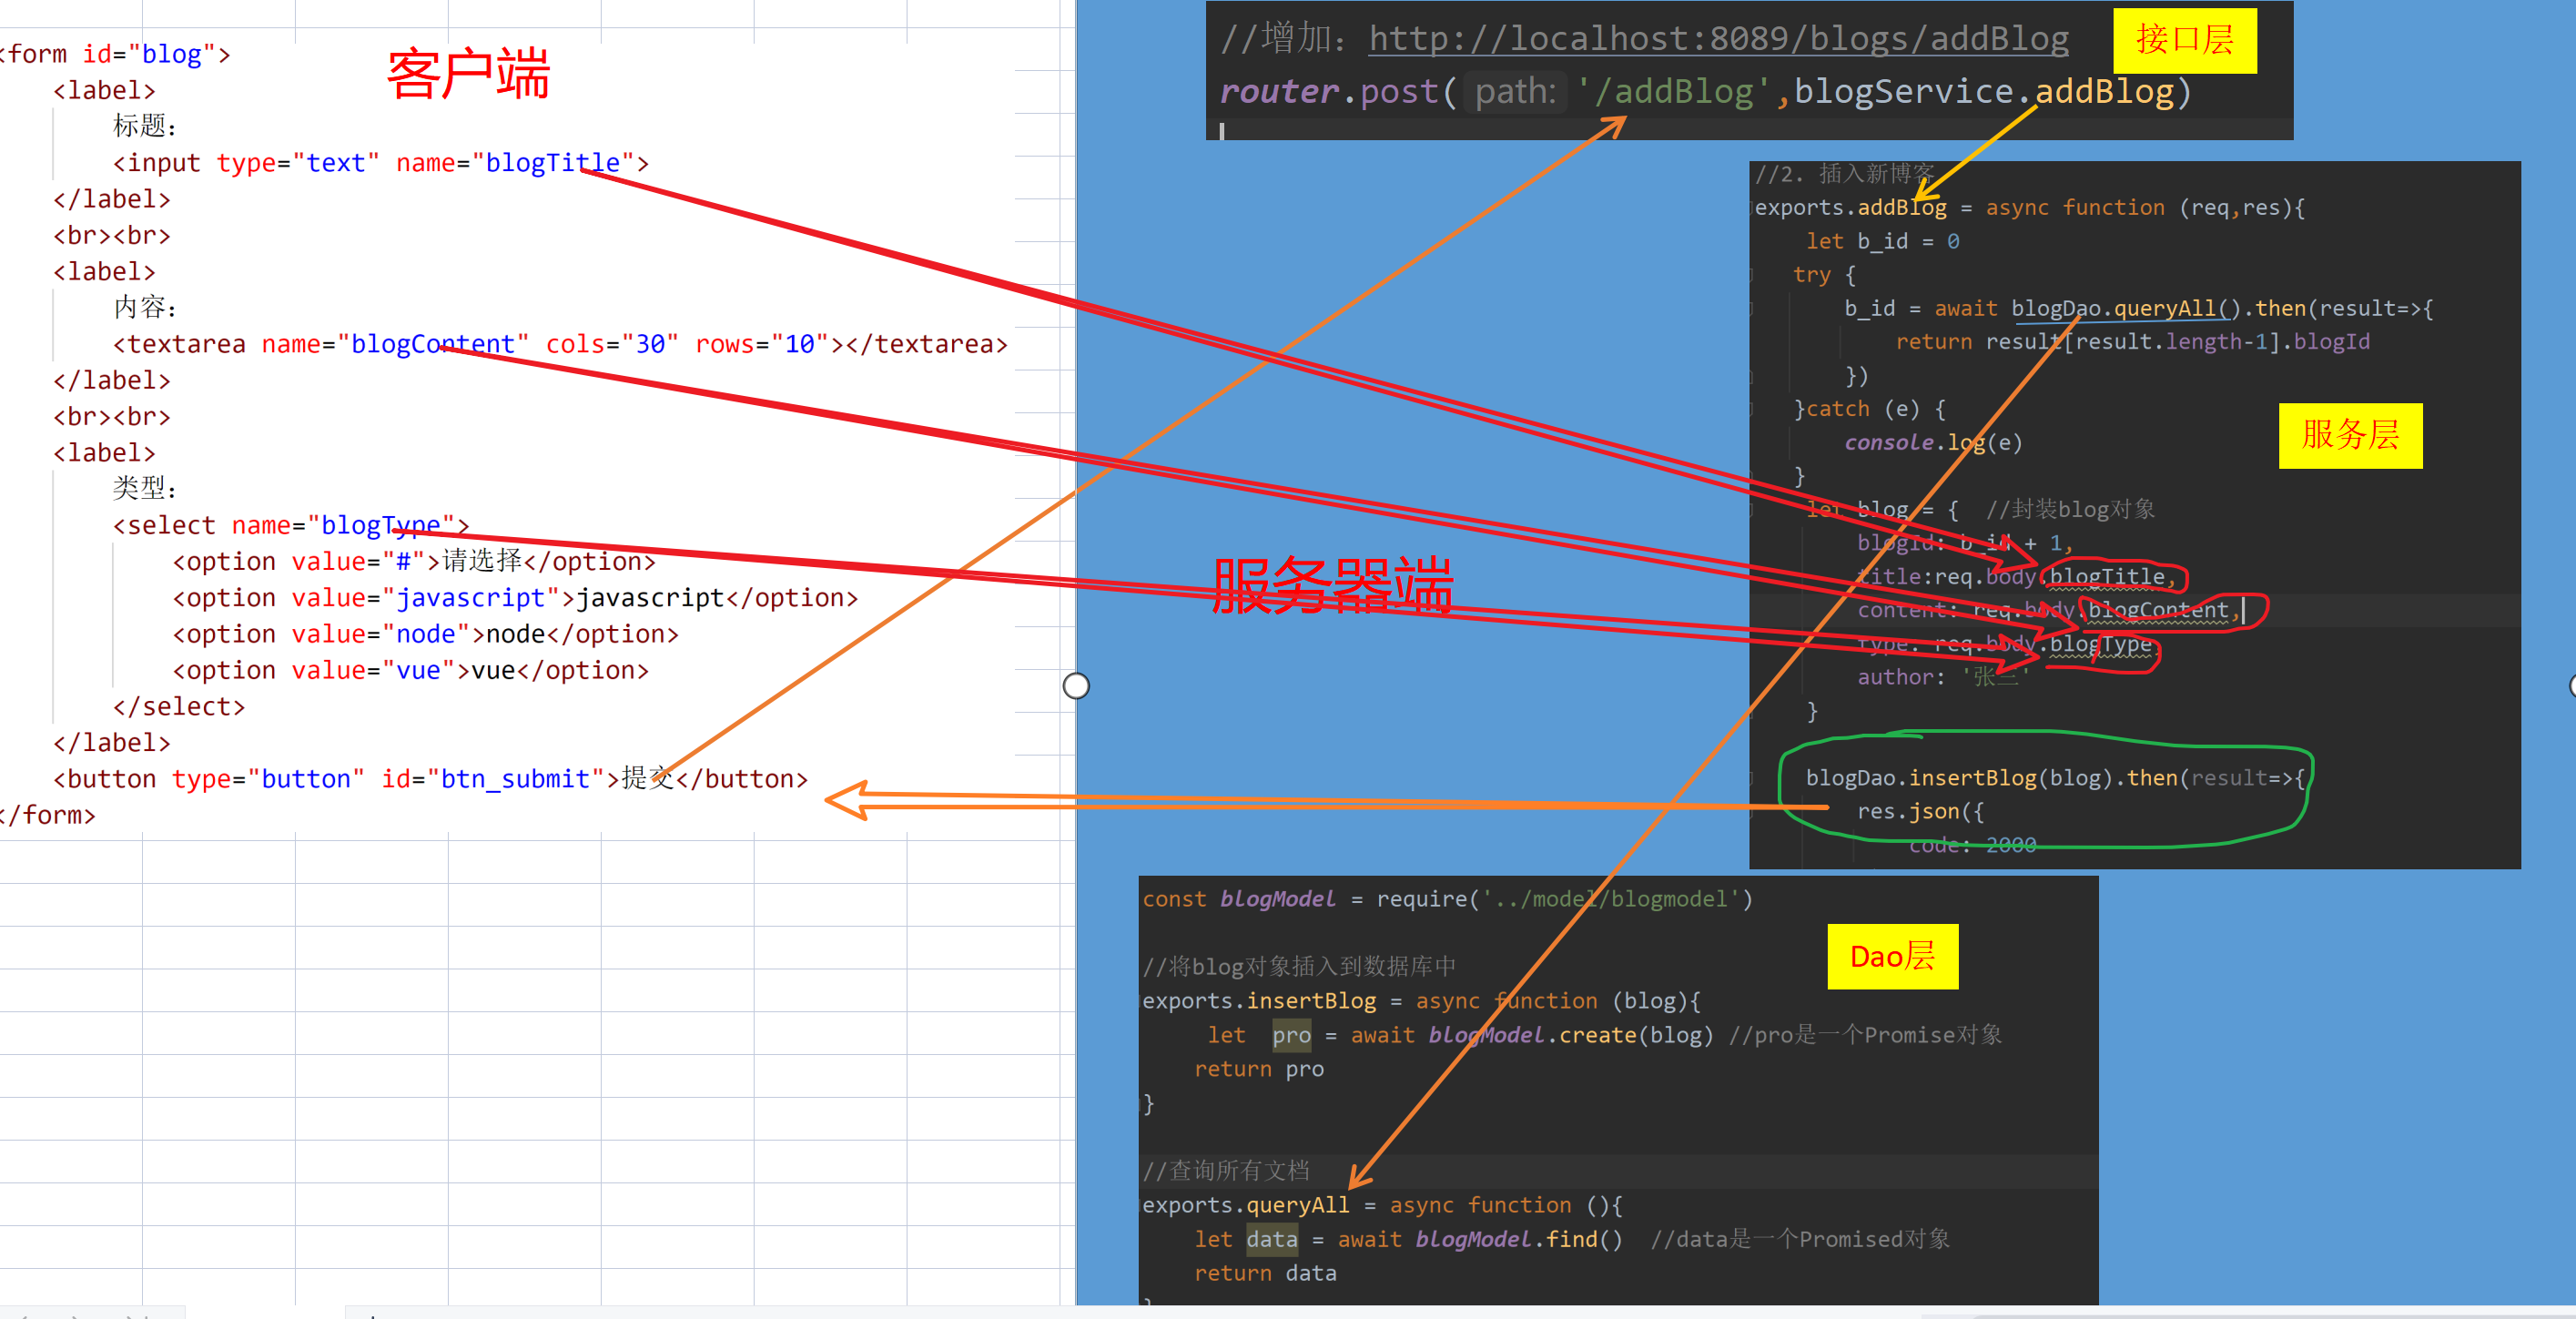Click the blogDao.insertBlog(blog).then line
2576x1319 pixels.
click(2055, 778)
